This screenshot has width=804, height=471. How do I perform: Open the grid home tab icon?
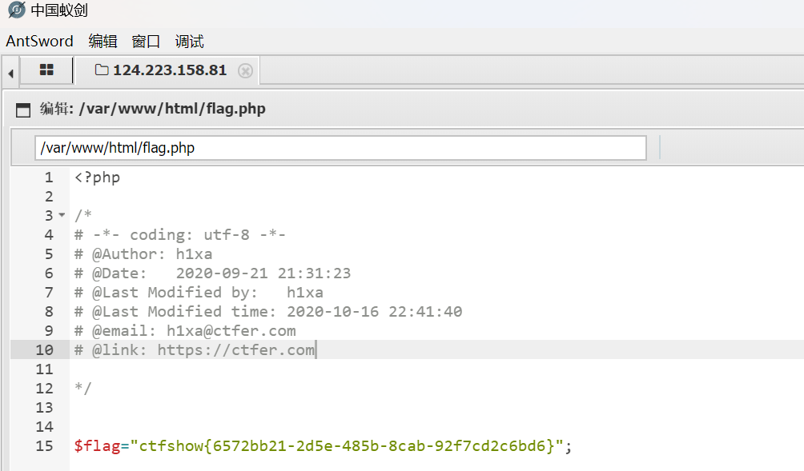[x=46, y=70]
